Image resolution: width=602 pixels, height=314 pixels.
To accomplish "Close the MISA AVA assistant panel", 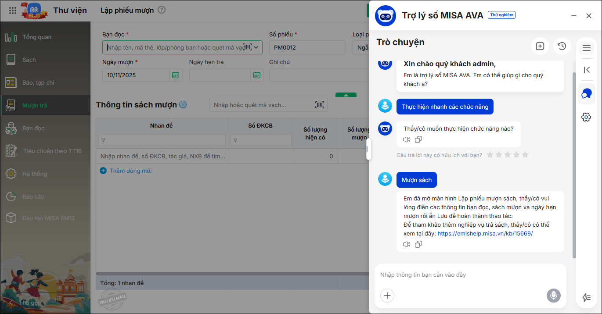I will tap(589, 16).
